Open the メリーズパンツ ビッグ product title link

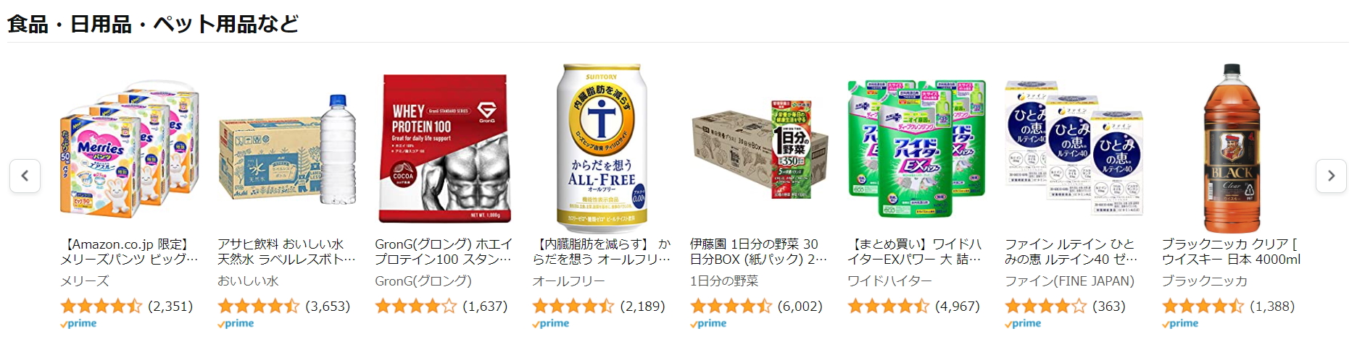pos(129,252)
